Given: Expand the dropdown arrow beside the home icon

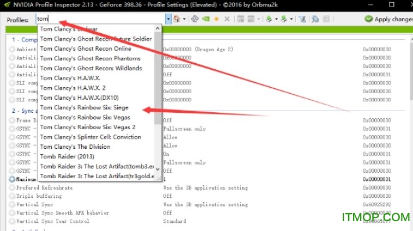Looking at the screenshot, I should click(x=184, y=19).
